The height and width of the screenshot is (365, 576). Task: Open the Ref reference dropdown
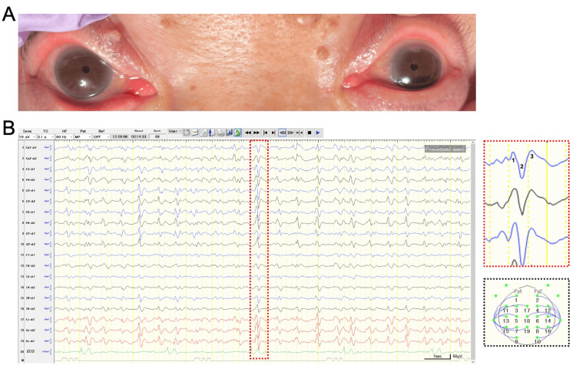101,136
